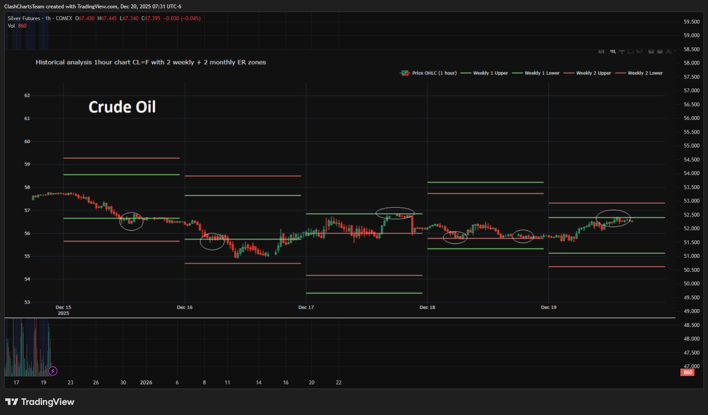Click the 59.500 price scale label
The image size is (708, 415).
692,22
